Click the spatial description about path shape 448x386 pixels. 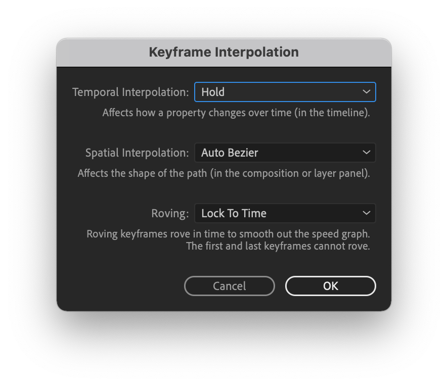(x=223, y=173)
